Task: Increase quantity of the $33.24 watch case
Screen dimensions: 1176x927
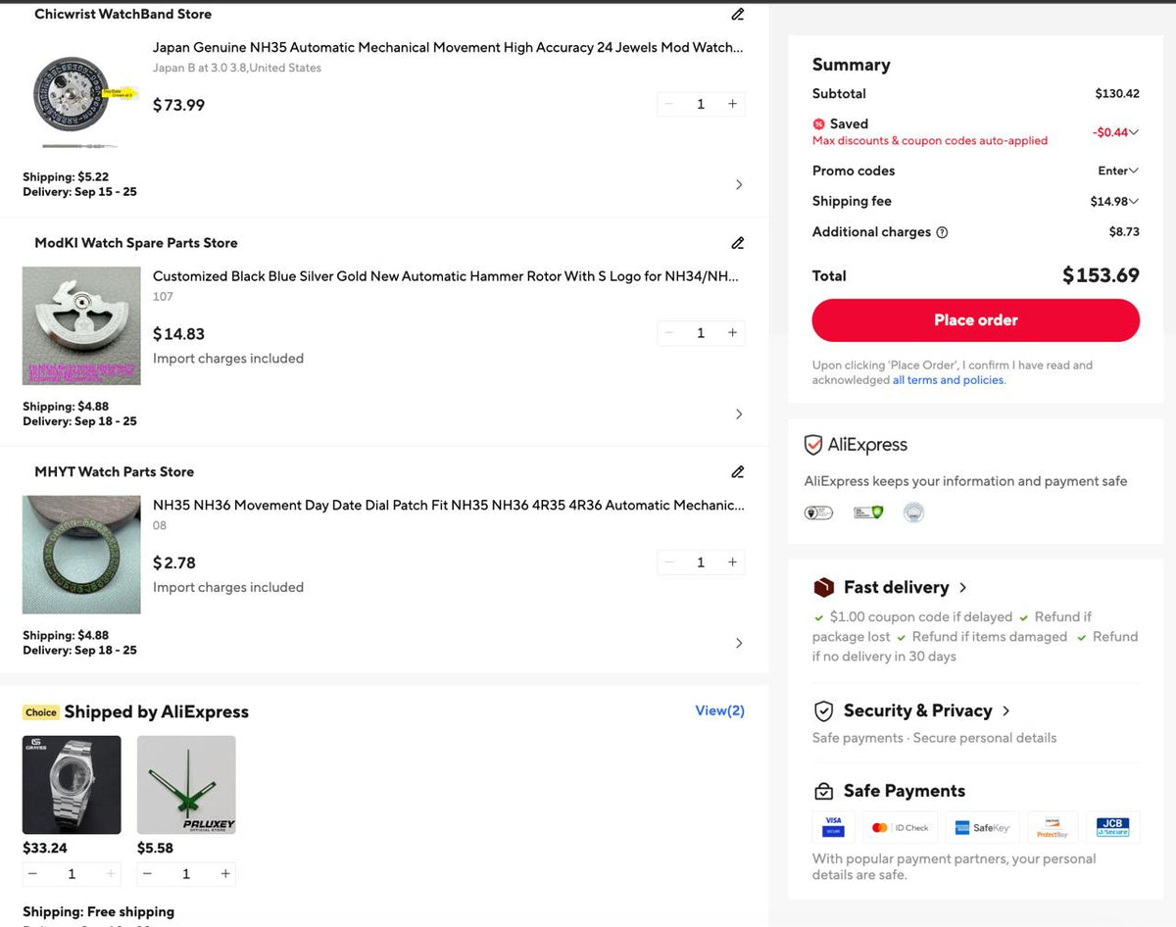Action: [x=111, y=874]
